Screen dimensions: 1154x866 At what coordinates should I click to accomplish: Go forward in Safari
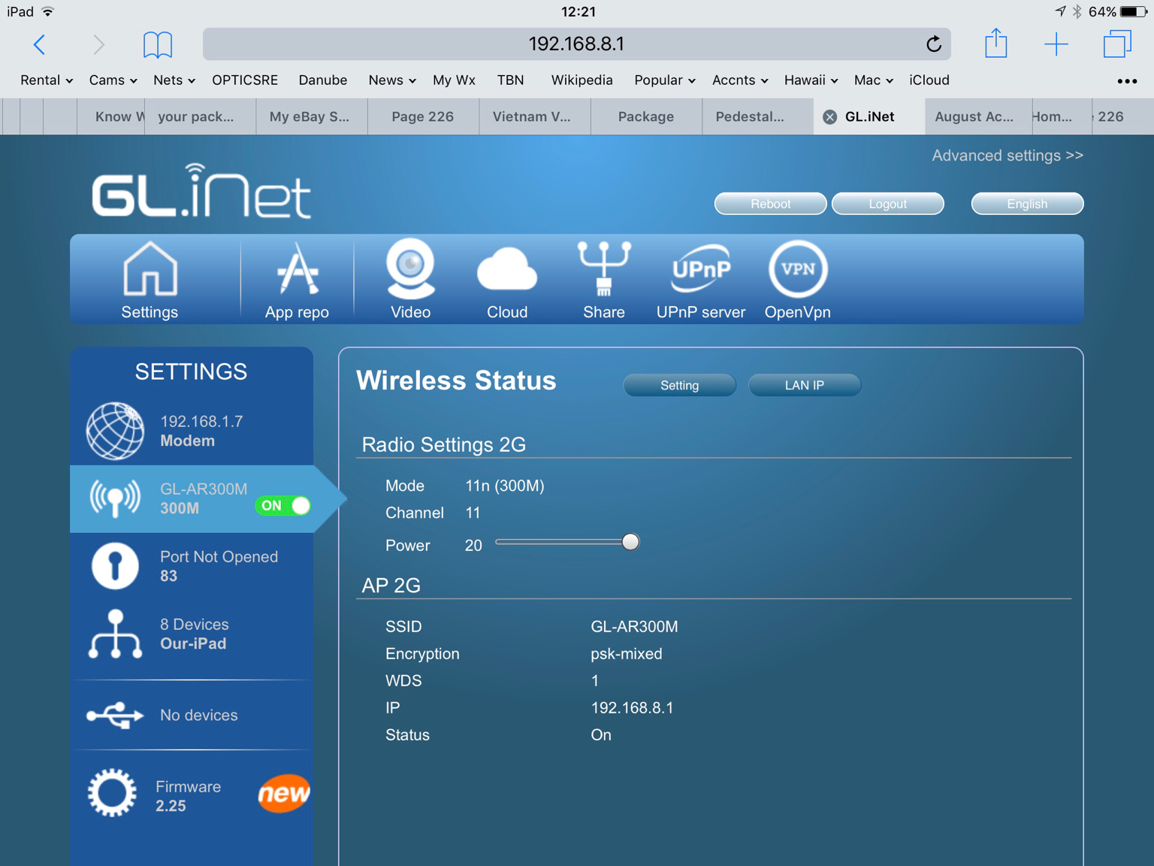tap(98, 44)
